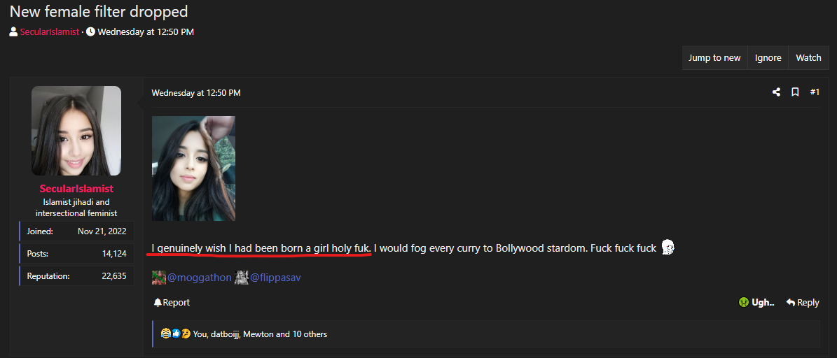Open SecularIslamist's profile from the sidebar username
The width and height of the screenshot is (837, 358).
tap(76, 189)
